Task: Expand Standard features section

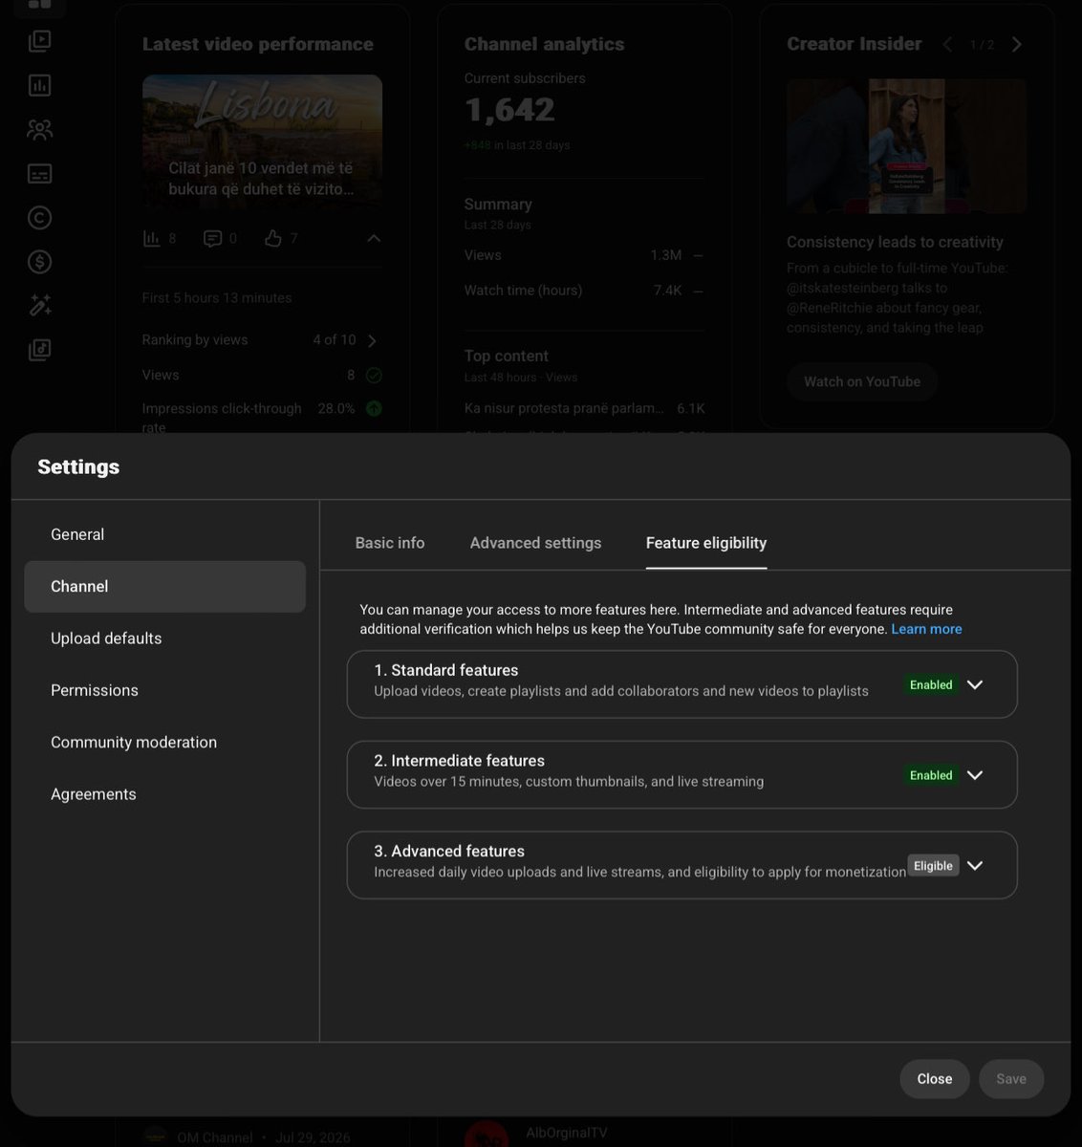Action: click(x=975, y=684)
